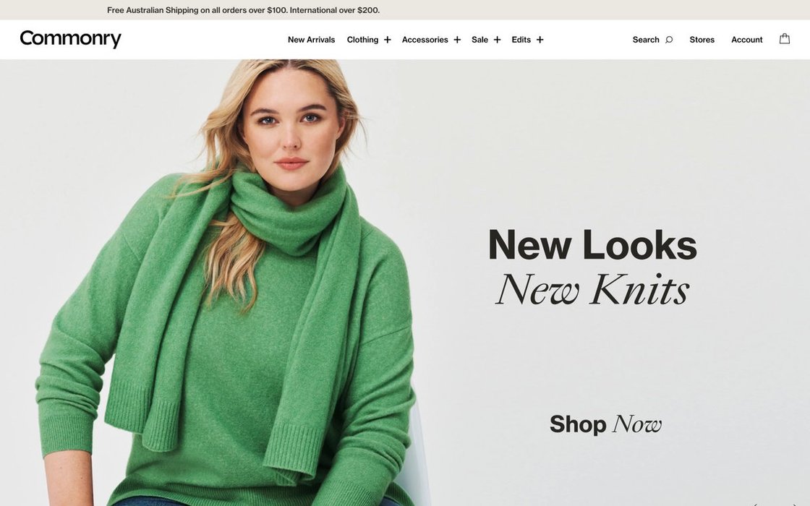
Task: Click the Search text link
Action: [646, 40]
